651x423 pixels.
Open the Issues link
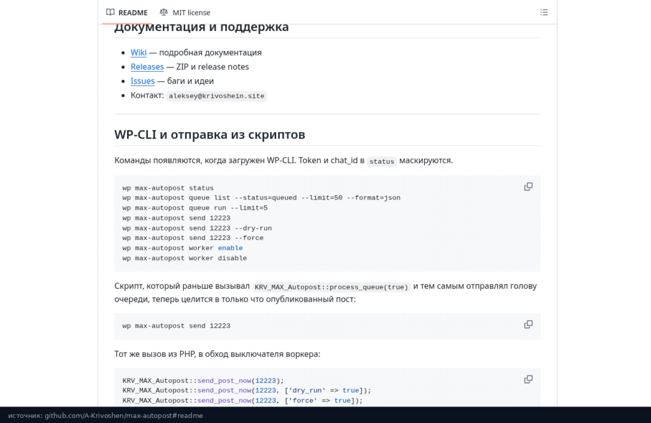[142, 81]
